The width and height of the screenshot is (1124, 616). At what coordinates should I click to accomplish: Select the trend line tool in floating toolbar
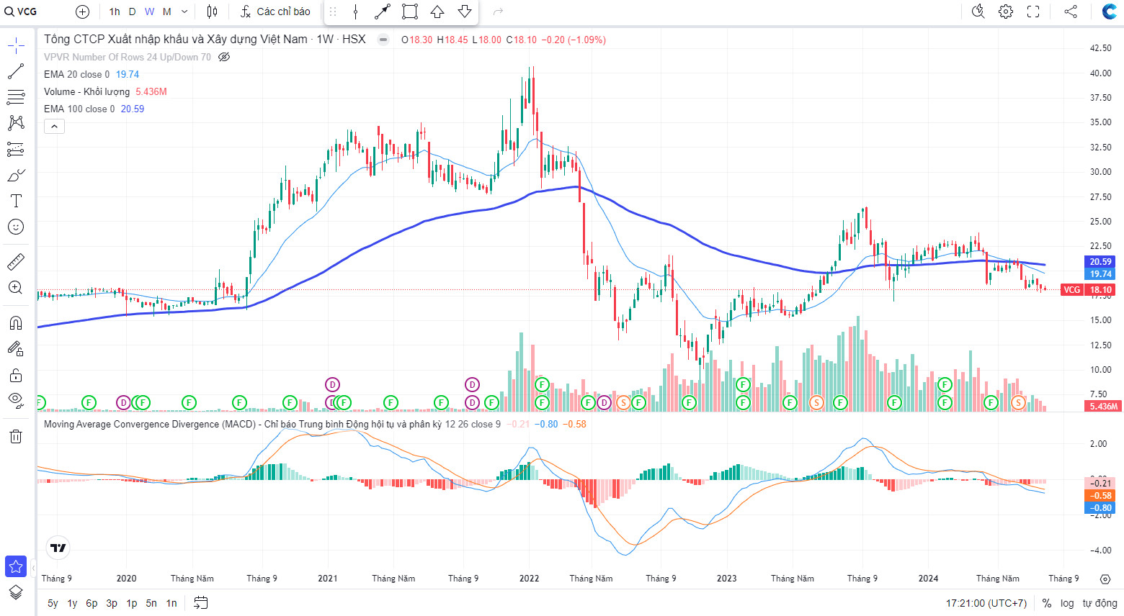[x=383, y=12]
